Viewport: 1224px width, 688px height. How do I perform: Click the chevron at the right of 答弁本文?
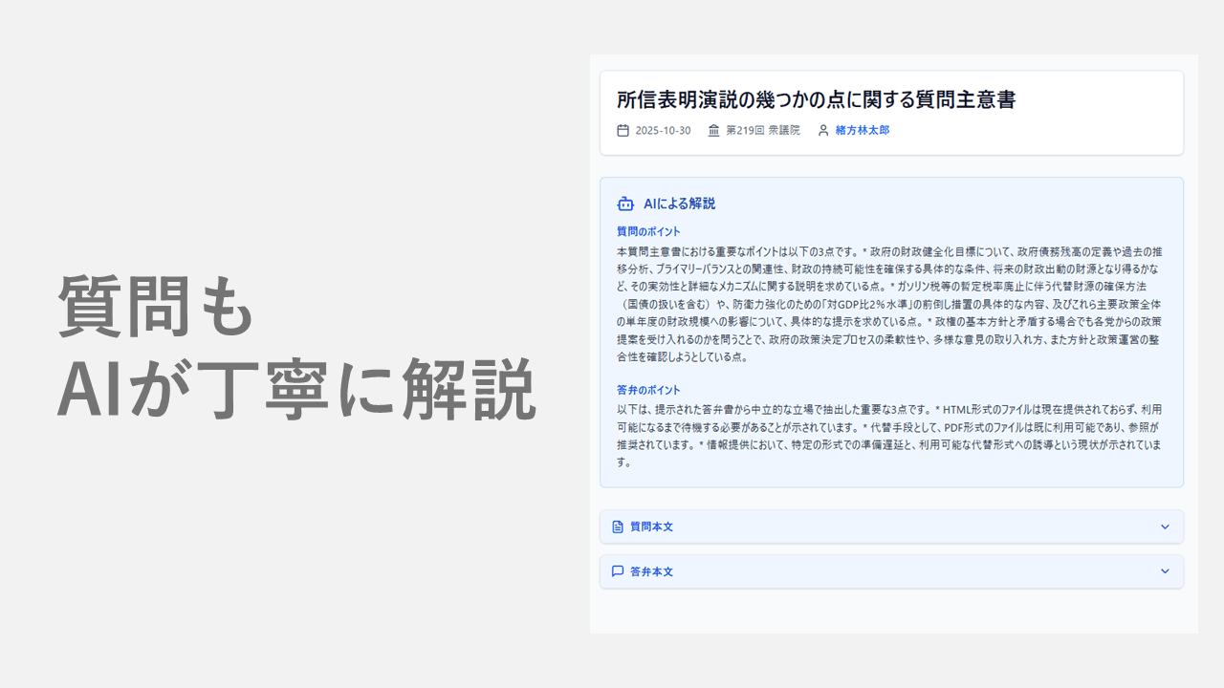pyautogui.click(x=1165, y=571)
